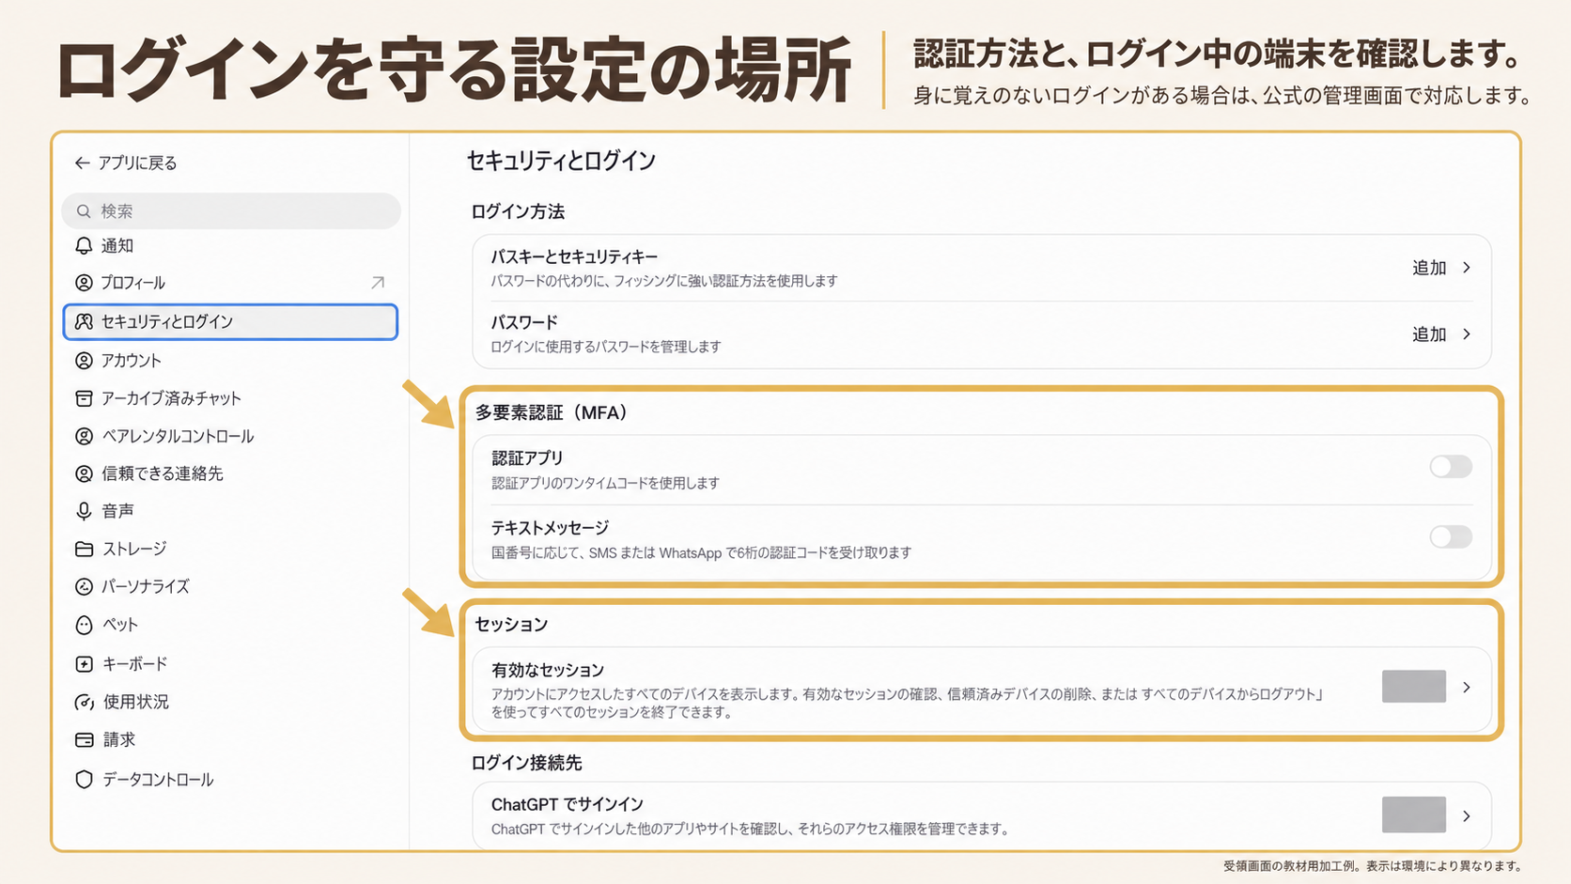Open the external link arrow on プロフィール row
Viewport: 1571px width, 884px height.
pos(378,283)
